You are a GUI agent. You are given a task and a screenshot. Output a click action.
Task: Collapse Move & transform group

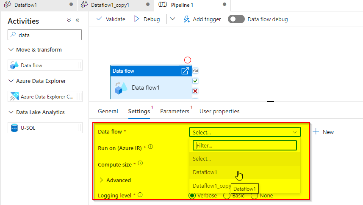pyautogui.click(x=11, y=49)
